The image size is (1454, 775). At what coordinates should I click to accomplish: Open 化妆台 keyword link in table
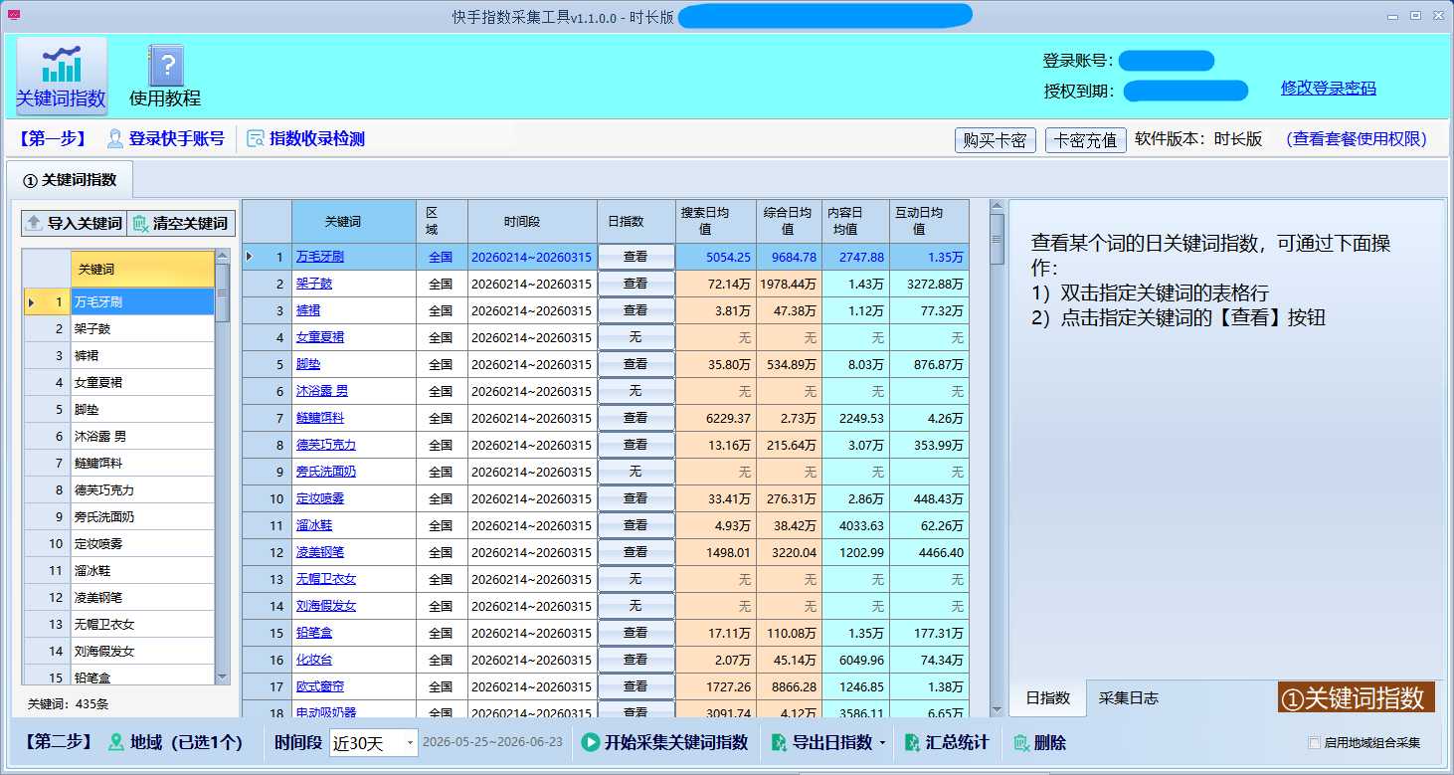coord(313,660)
